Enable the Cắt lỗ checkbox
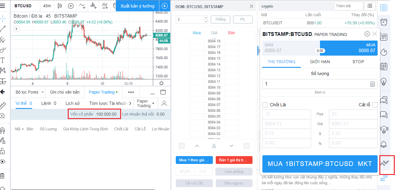395x190 pixels. (x=375, y=105)
